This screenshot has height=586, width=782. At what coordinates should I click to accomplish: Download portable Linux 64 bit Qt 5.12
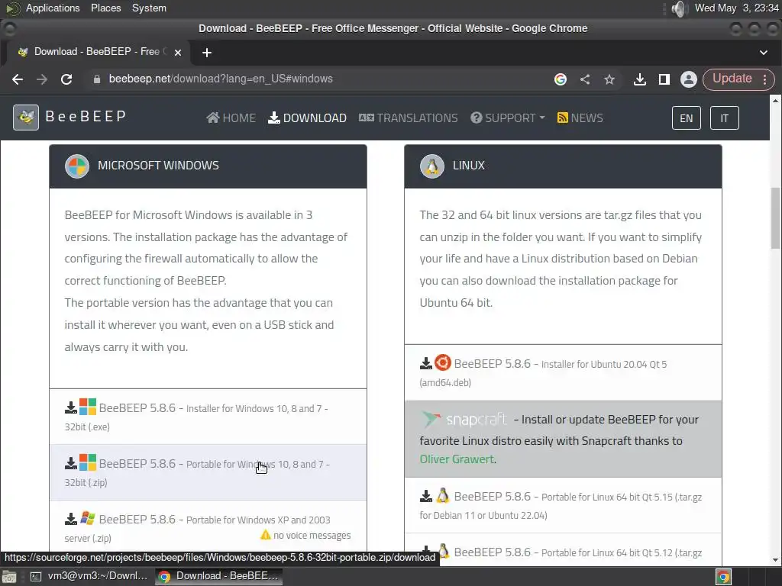tap(563, 549)
